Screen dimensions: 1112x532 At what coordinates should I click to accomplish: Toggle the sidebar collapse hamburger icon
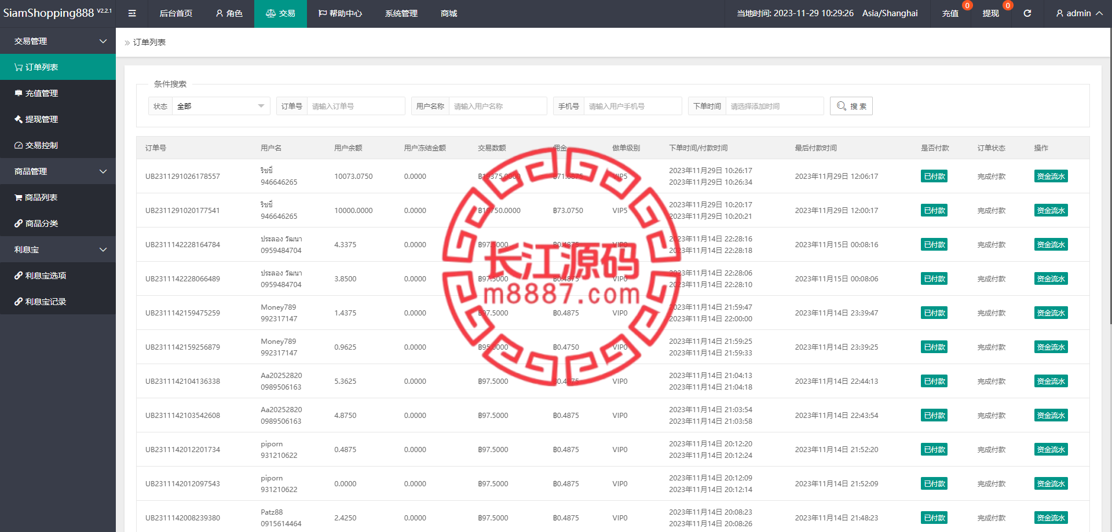click(132, 13)
